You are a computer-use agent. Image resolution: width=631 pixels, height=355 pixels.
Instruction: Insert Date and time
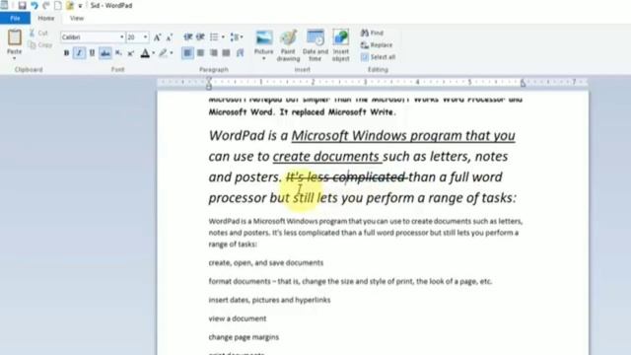(x=315, y=45)
